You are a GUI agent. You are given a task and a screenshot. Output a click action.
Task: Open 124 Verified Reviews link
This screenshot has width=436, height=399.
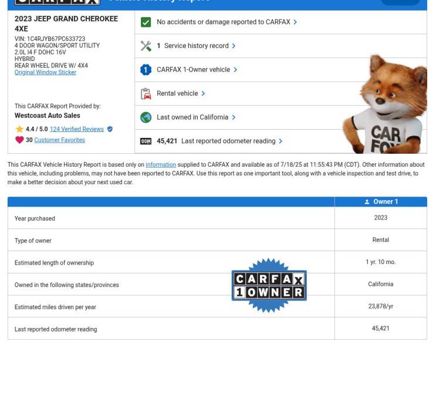click(77, 129)
